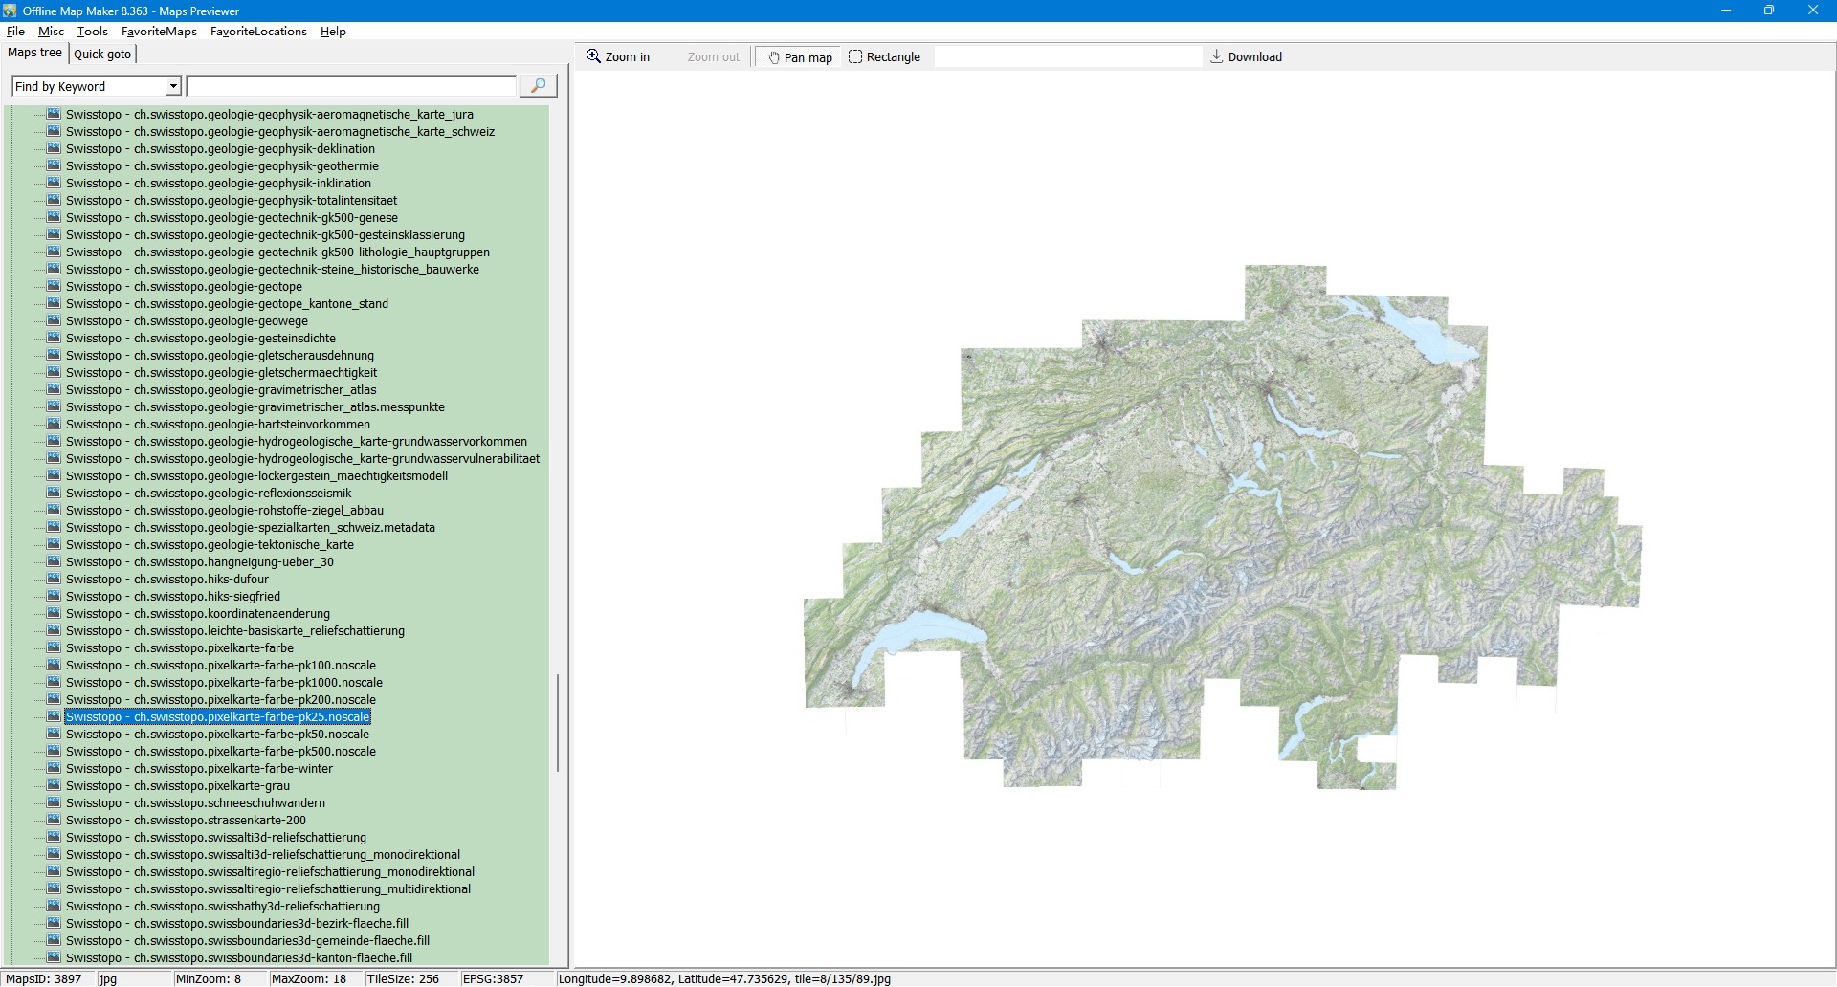The image size is (1837, 987).
Task: Switch to the Quick goto tab
Action: (102, 54)
